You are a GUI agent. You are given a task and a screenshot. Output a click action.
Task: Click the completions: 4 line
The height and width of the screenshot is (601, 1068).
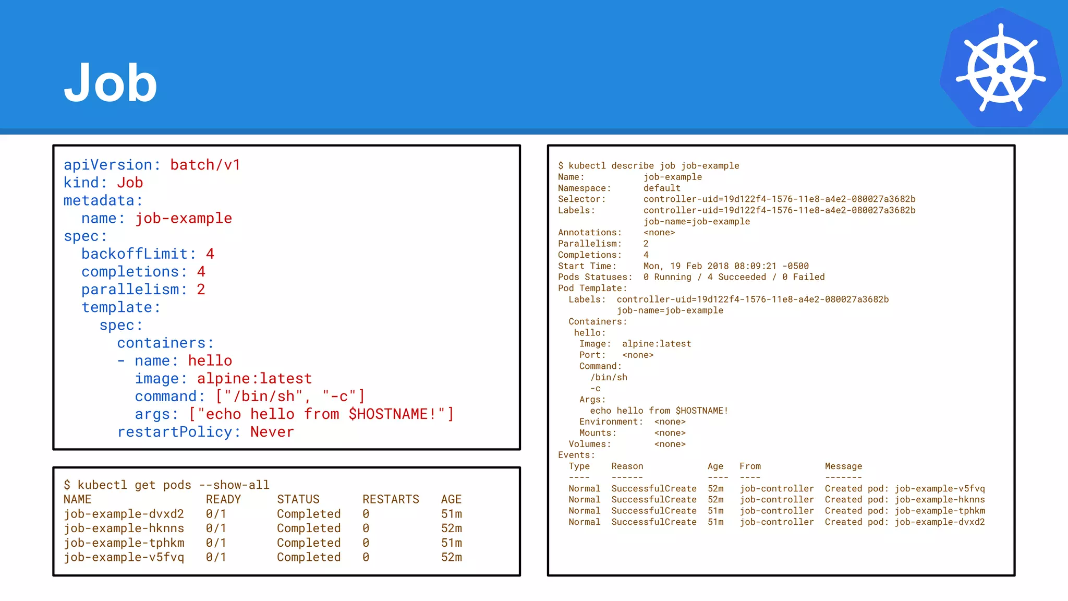[x=143, y=272]
